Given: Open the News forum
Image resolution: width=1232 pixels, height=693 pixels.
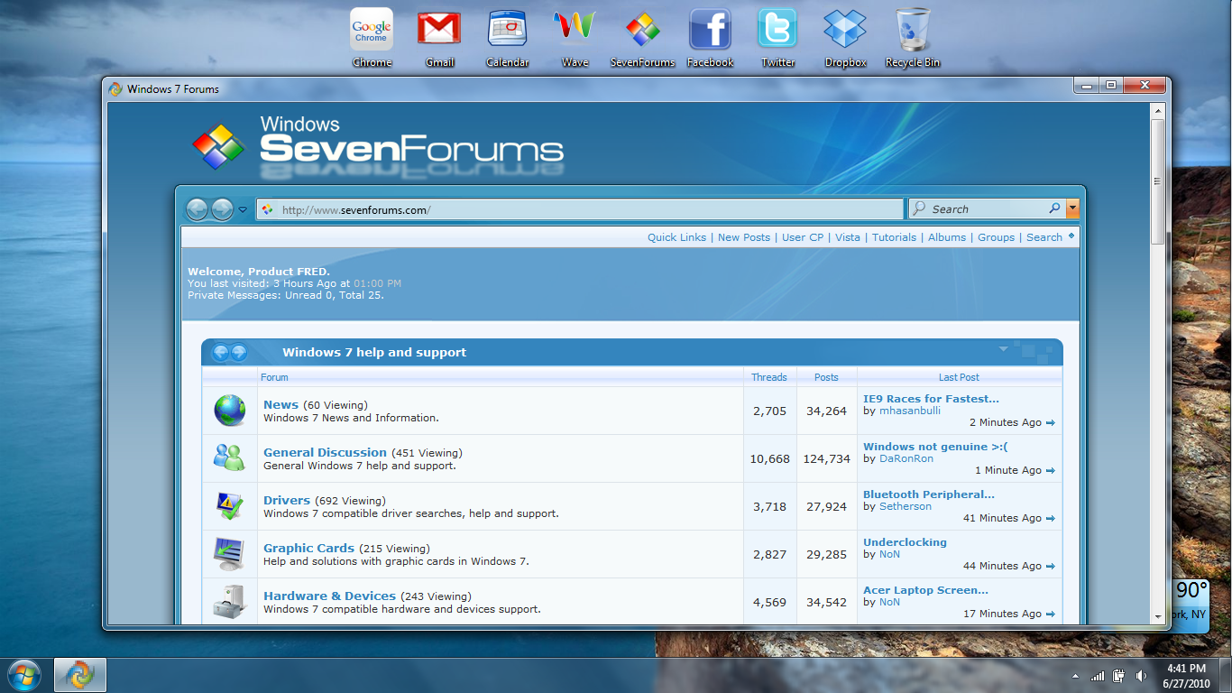Looking at the screenshot, I should [x=280, y=405].
